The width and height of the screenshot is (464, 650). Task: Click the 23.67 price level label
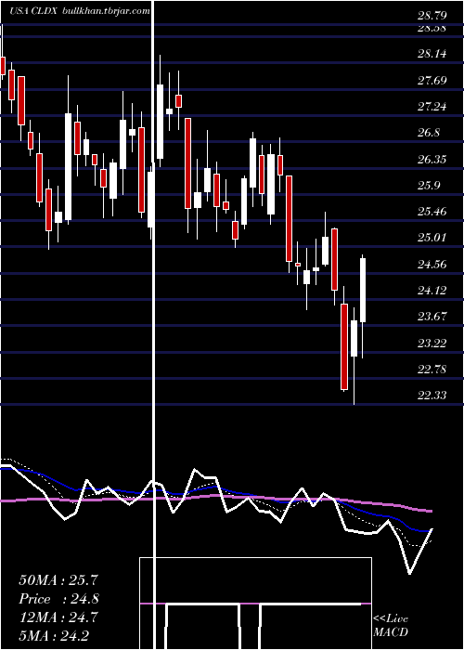tap(432, 317)
